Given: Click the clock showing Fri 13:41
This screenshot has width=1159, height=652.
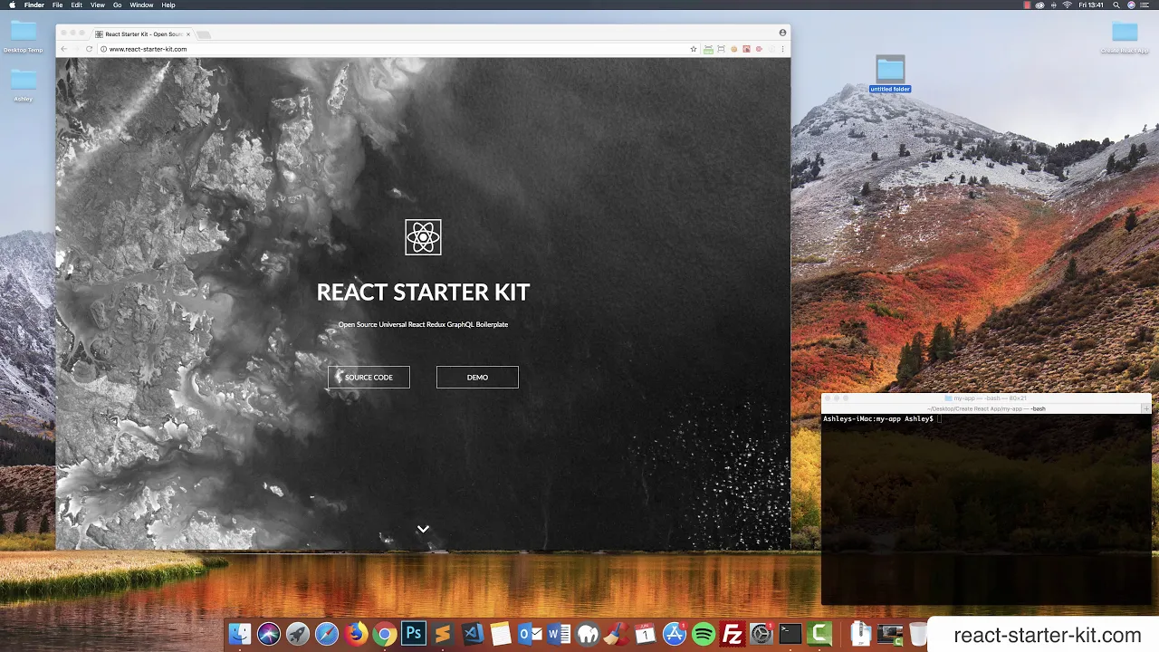Looking at the screenshot, I should 1091,5.
